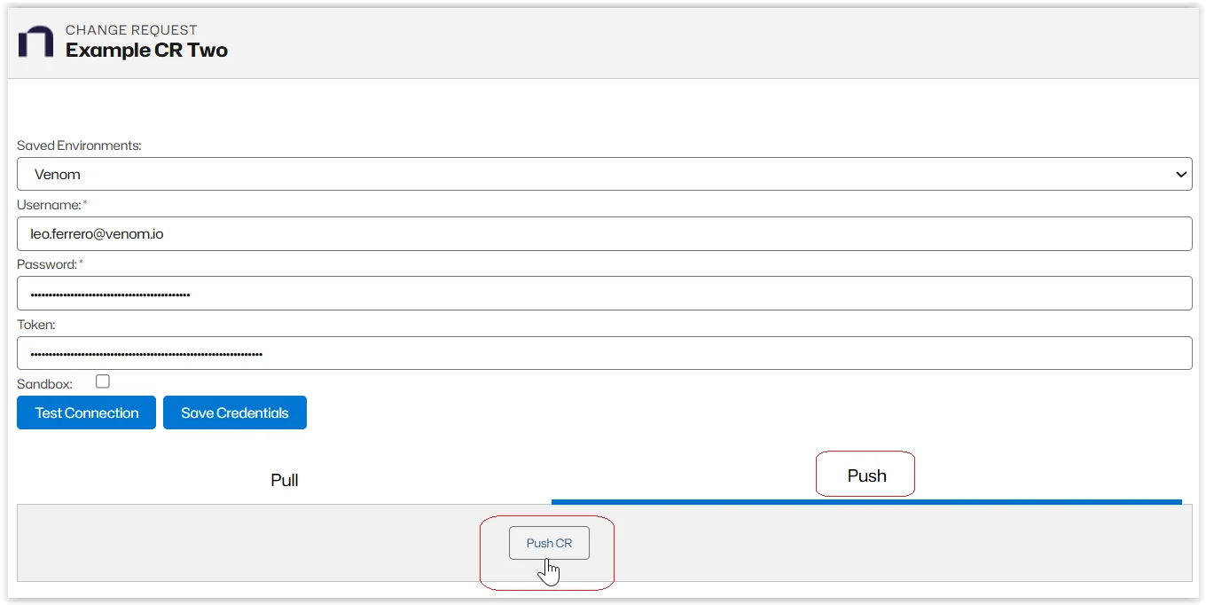
Task: Click the Saved Environments chevron arrow
Action: click(1181, 175)
